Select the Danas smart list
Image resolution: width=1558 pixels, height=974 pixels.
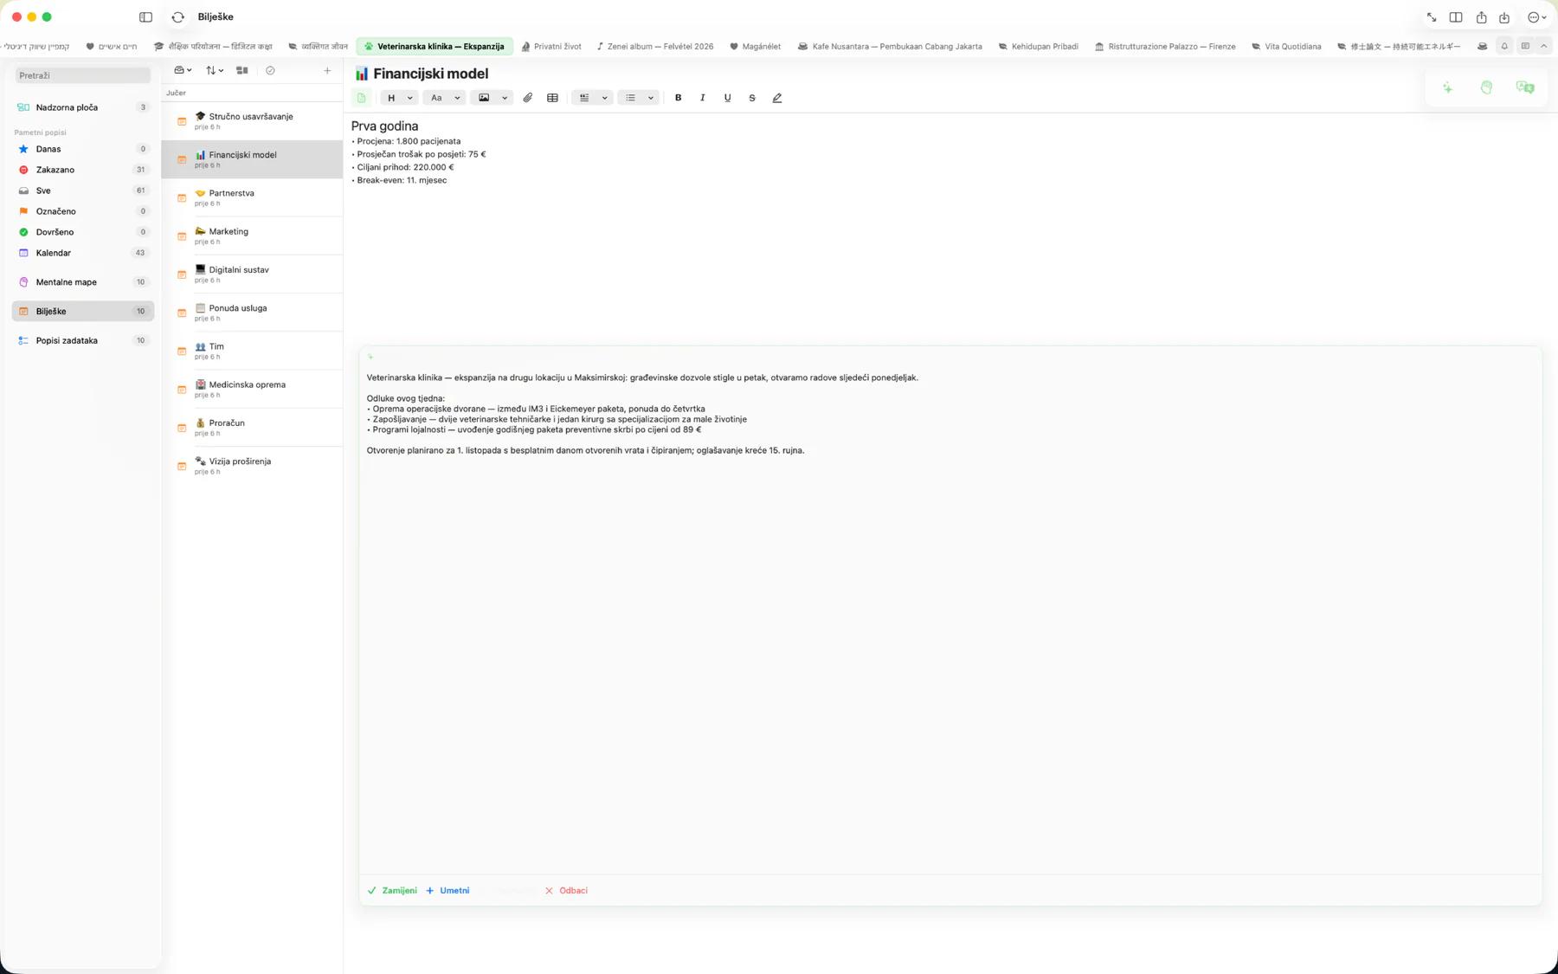point(83,149)
